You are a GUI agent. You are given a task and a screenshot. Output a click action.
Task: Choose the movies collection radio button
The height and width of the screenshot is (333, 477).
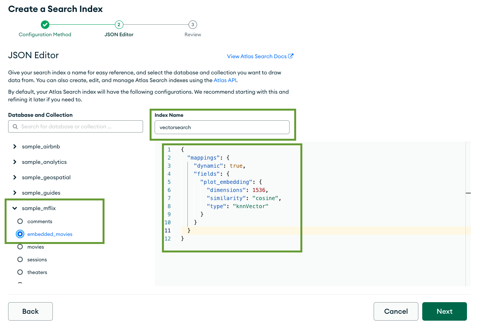20,247
